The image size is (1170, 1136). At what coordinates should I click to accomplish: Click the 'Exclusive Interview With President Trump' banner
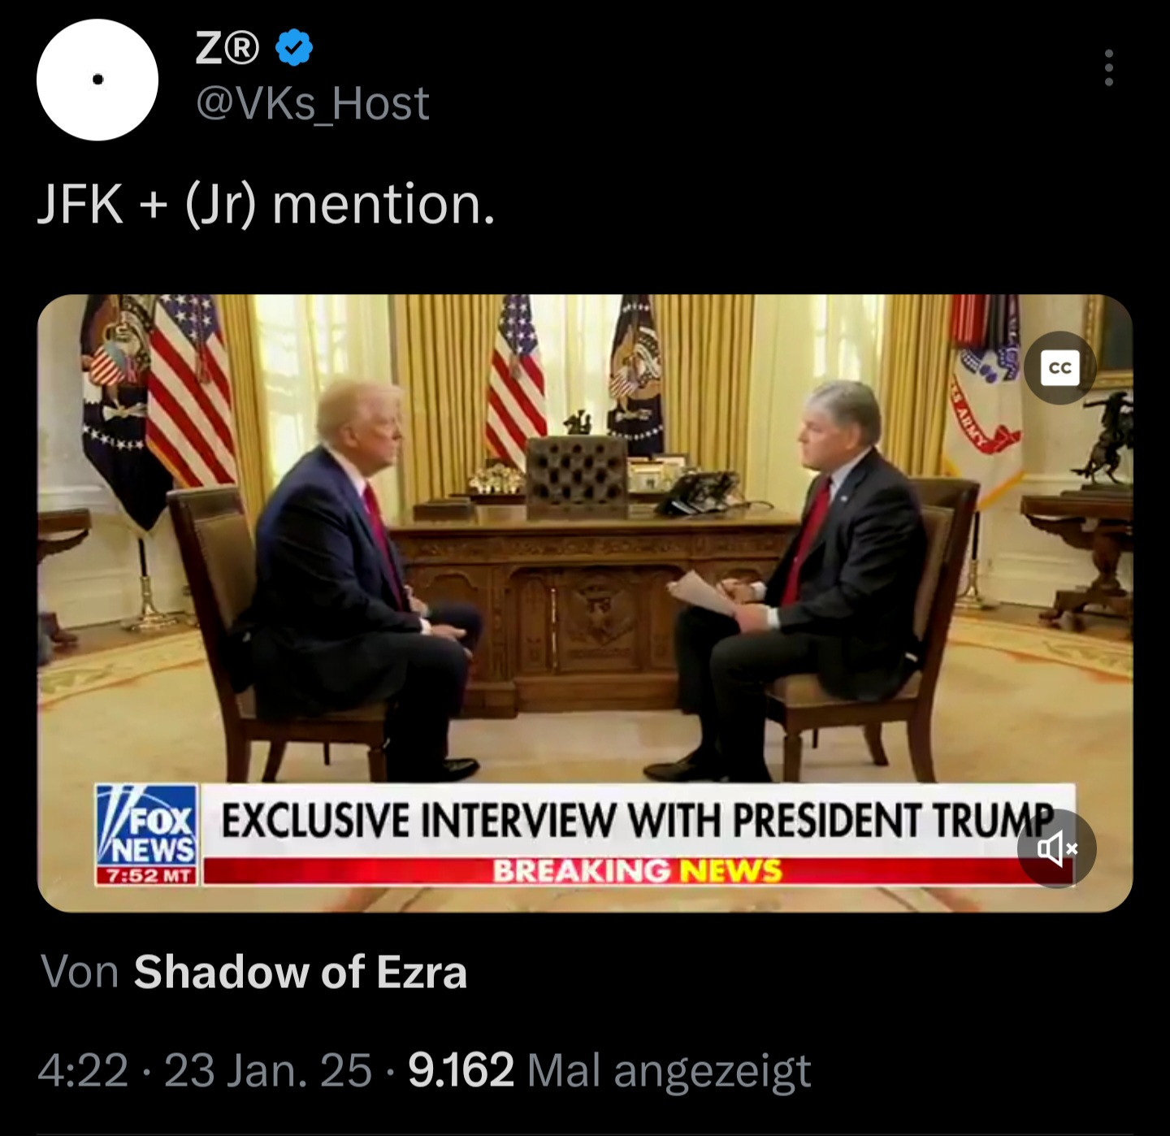click(638, 819)
